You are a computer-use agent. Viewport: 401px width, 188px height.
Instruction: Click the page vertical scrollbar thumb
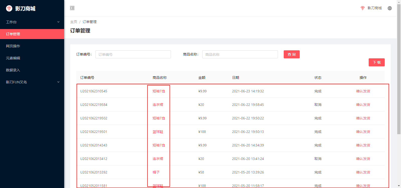(x=399, y=68)
